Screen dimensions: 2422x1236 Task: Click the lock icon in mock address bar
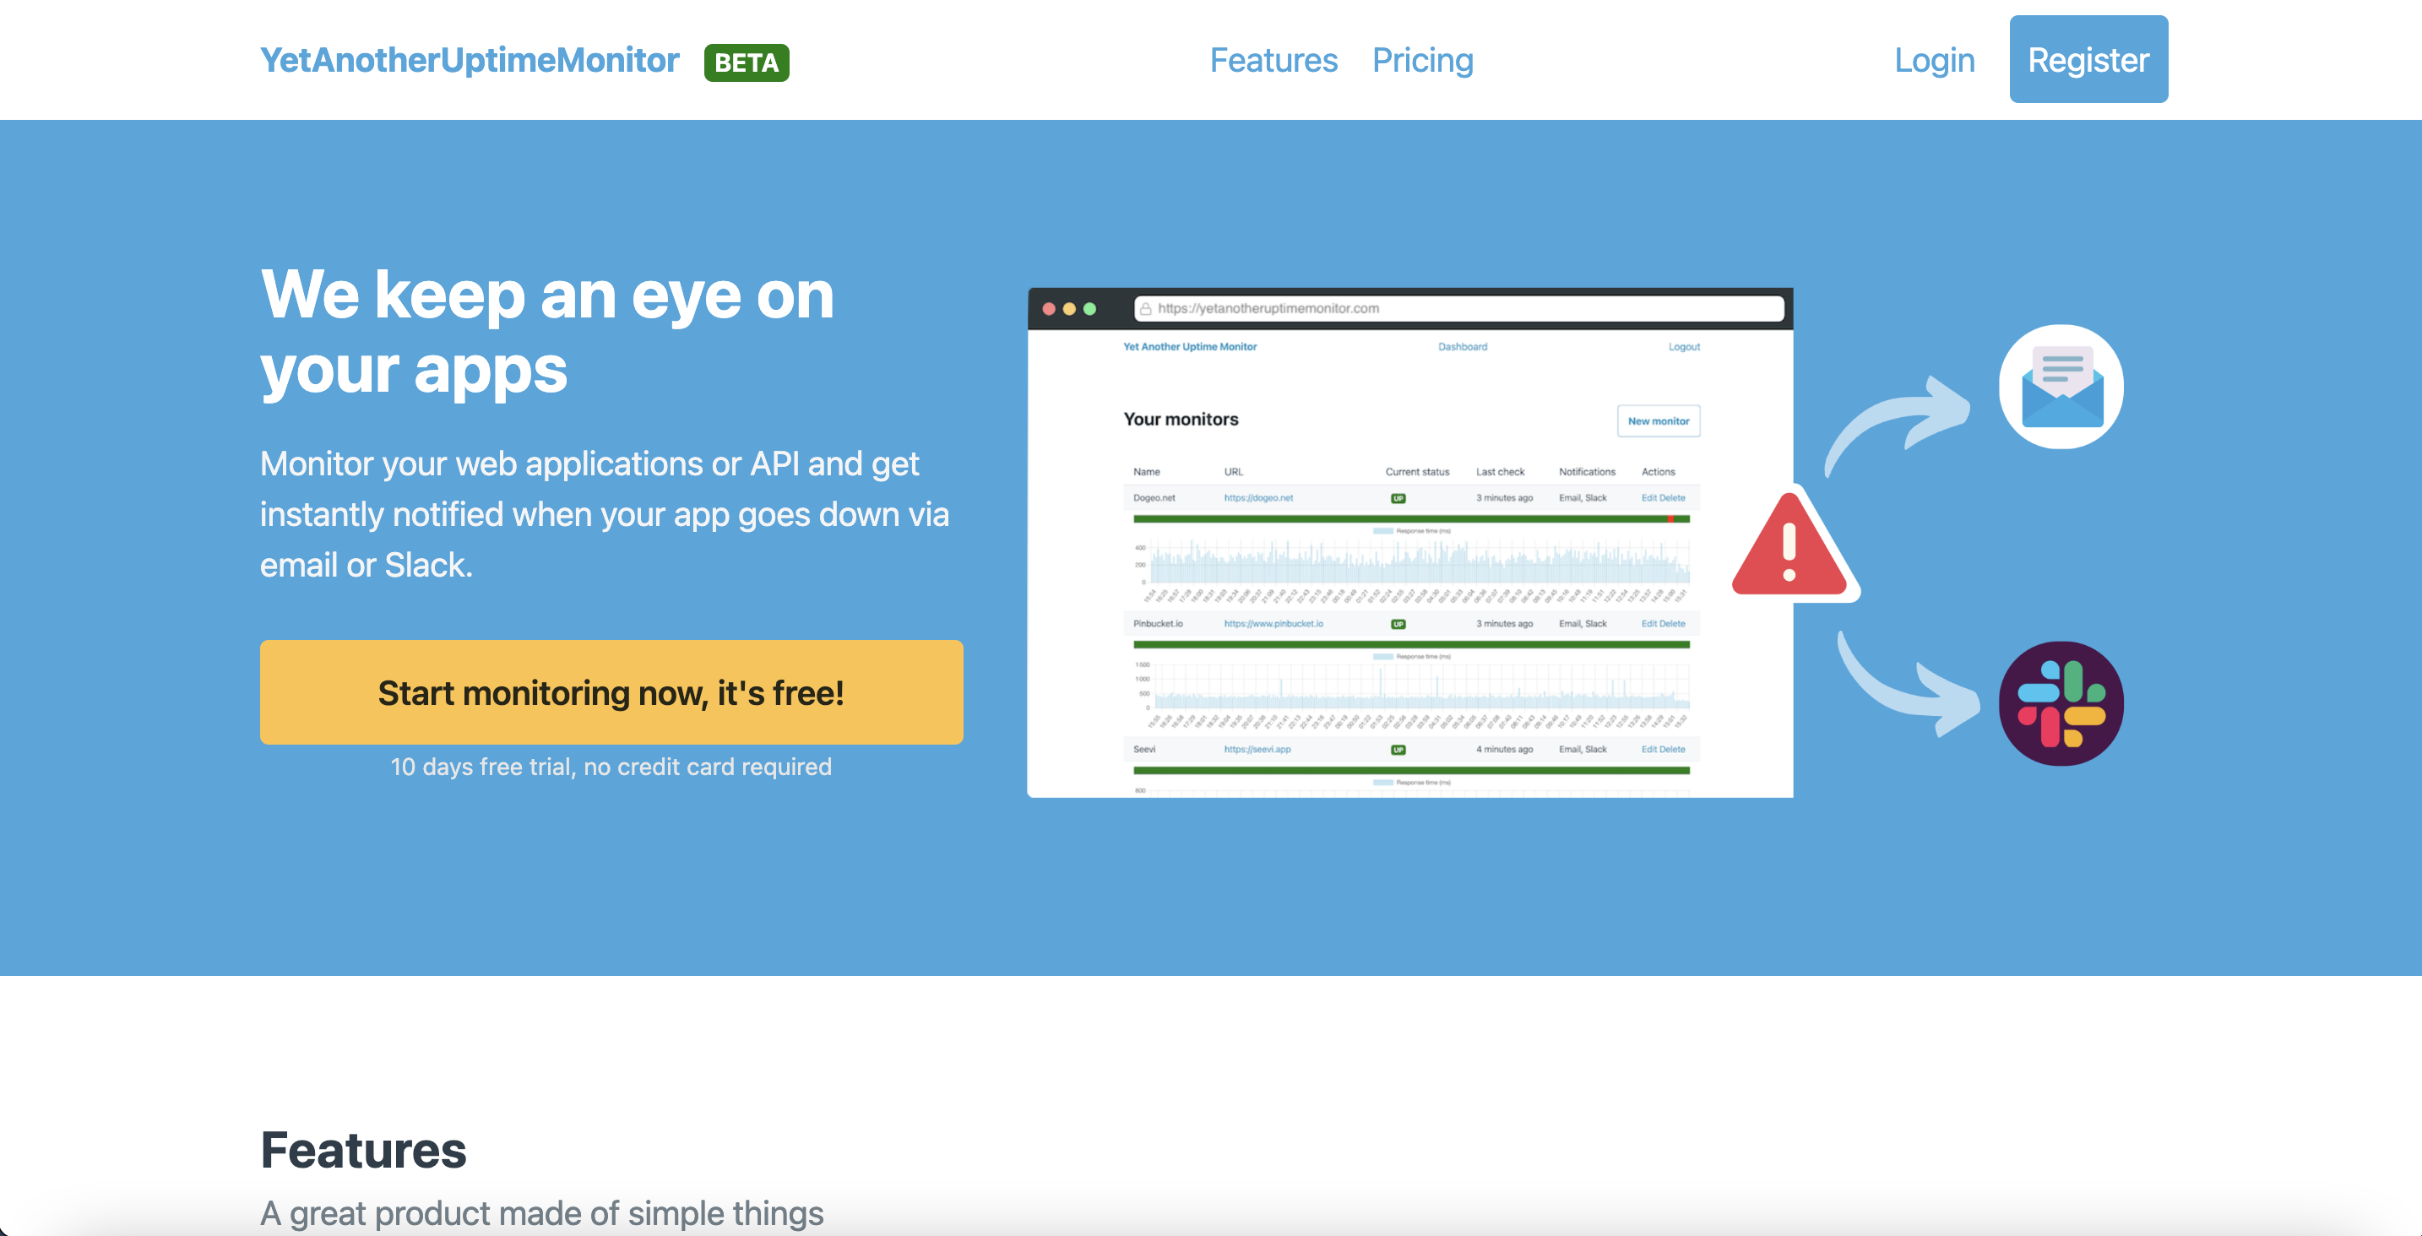click(x=1145, y=308)
